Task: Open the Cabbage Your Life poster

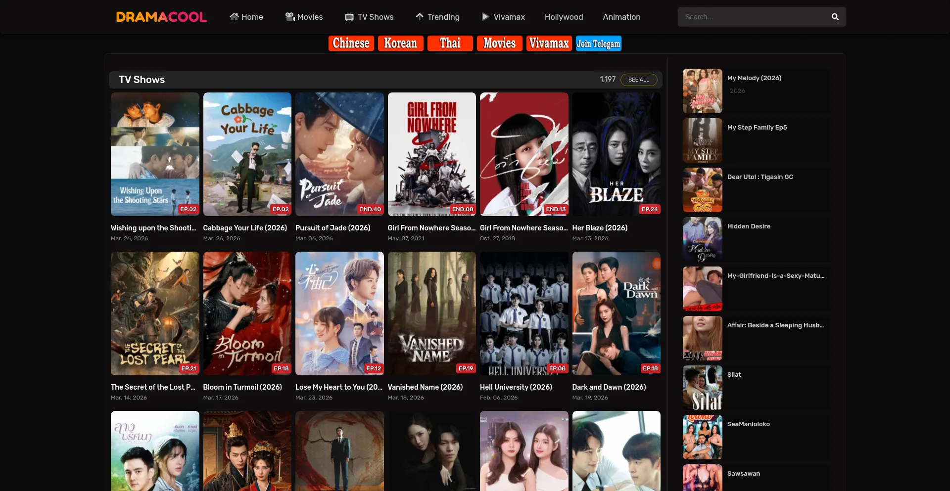Action: click(247, 154)
